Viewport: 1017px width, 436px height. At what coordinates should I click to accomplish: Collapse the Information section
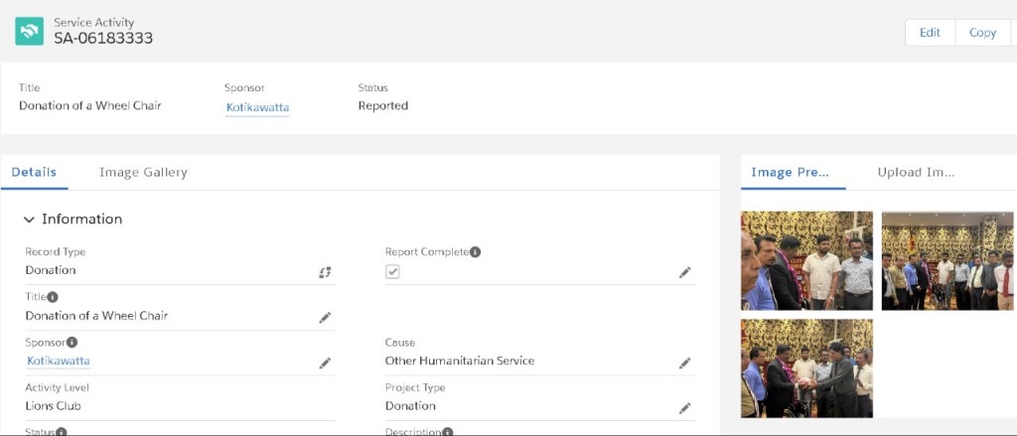pyautogui.click(x=29, y=219)
